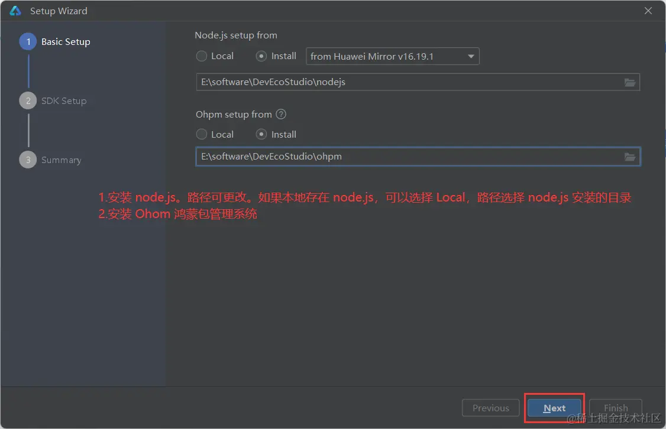666x429 pixels.
Task: Close the Setup Wizard window
Action: pos(648,11)
